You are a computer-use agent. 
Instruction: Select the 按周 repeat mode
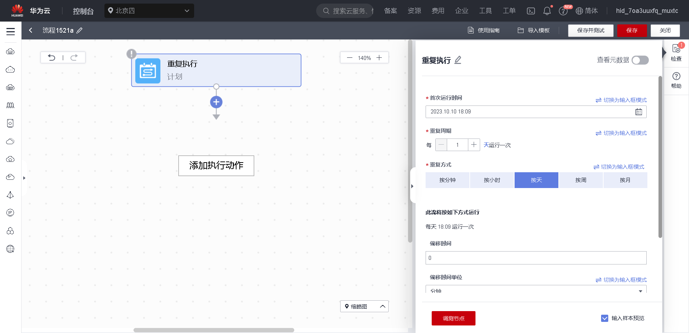pyautogui.click(x=581, y=180)
